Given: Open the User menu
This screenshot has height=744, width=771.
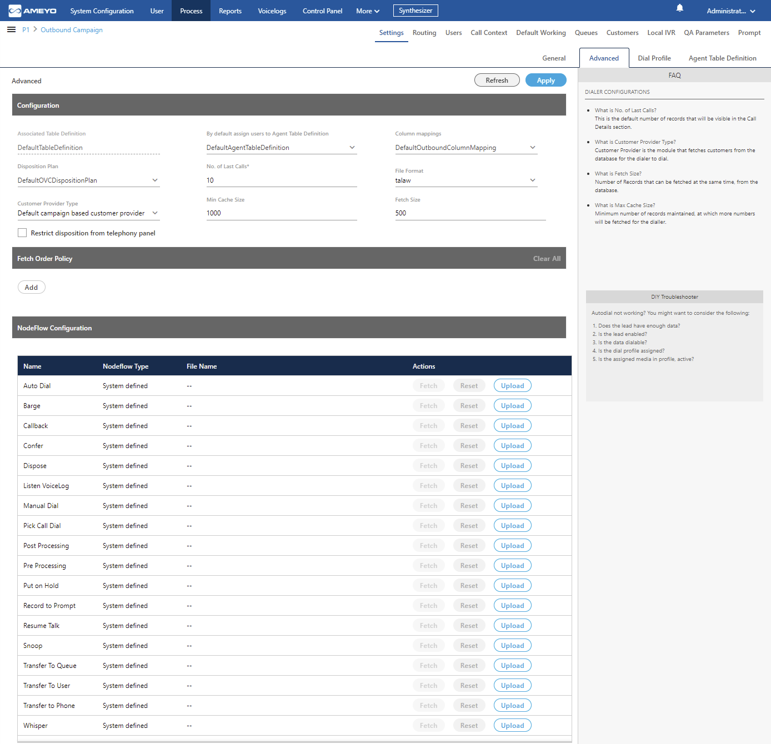Looking at the screenshot, I should pyautogui.click(x=157, y=11).
